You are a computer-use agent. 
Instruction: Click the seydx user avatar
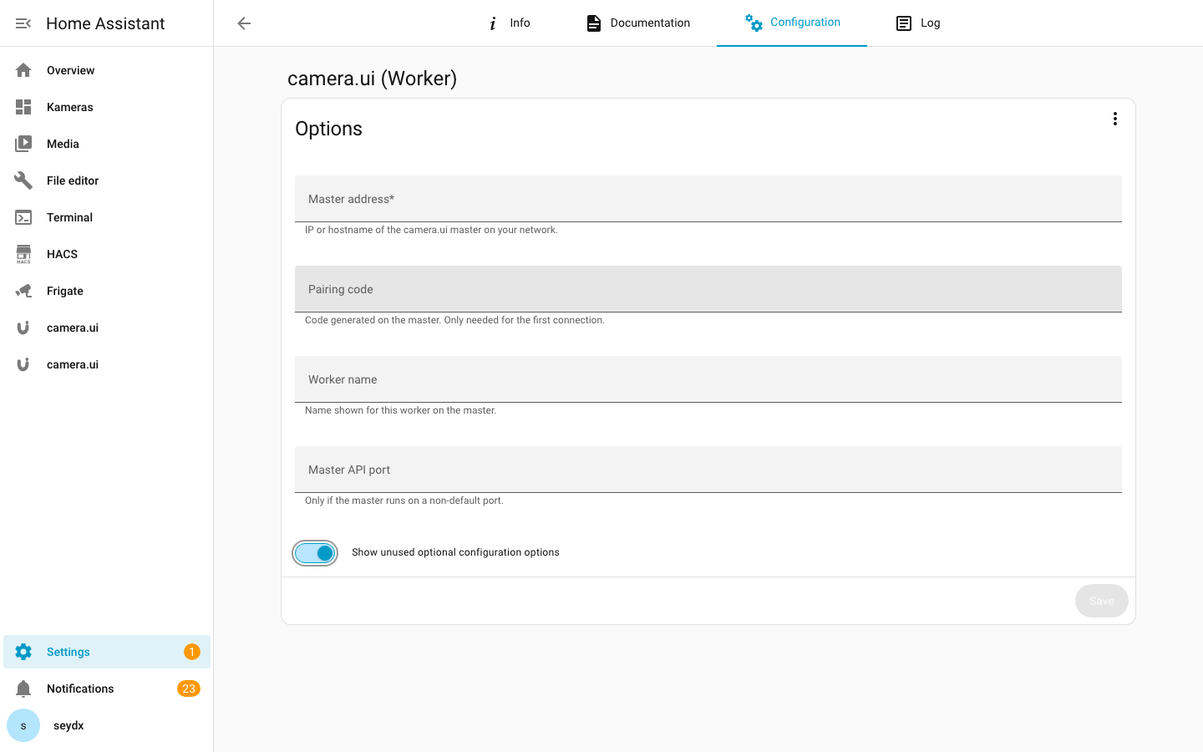pos(23,725)
